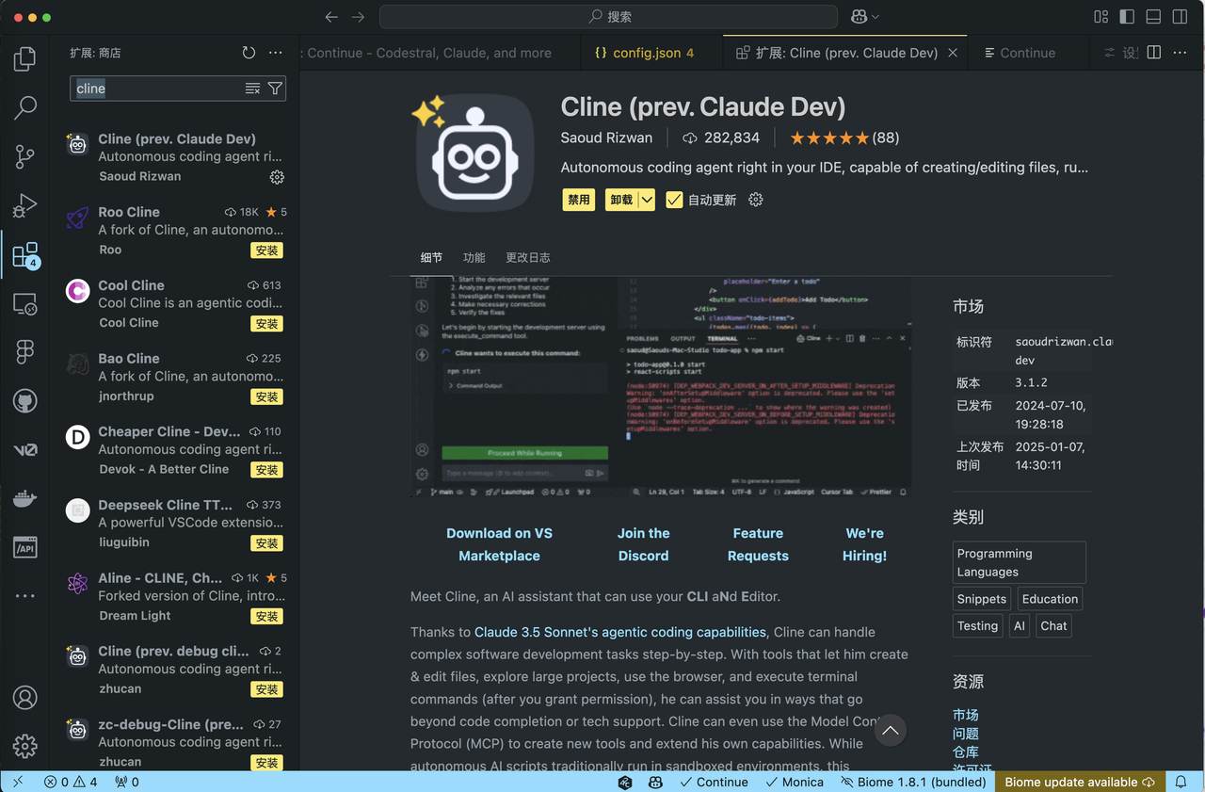Split the editor to the right

pos(1154,53)
